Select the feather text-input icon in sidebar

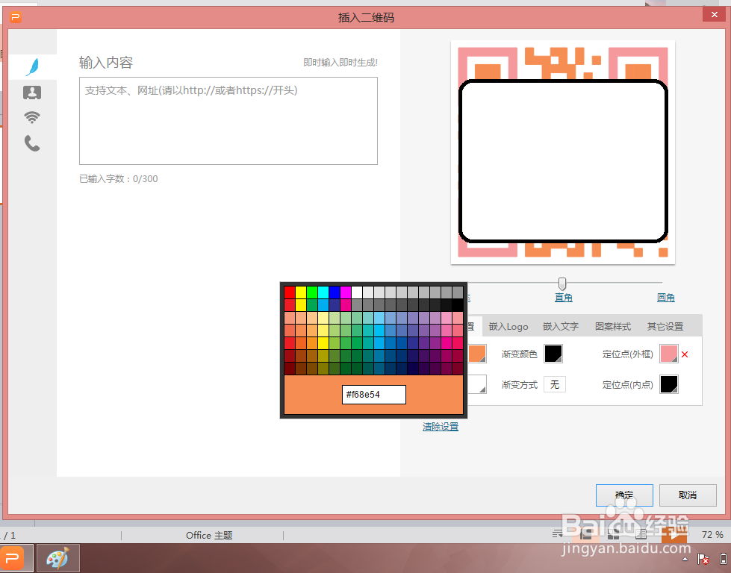[x=32, y=67]
